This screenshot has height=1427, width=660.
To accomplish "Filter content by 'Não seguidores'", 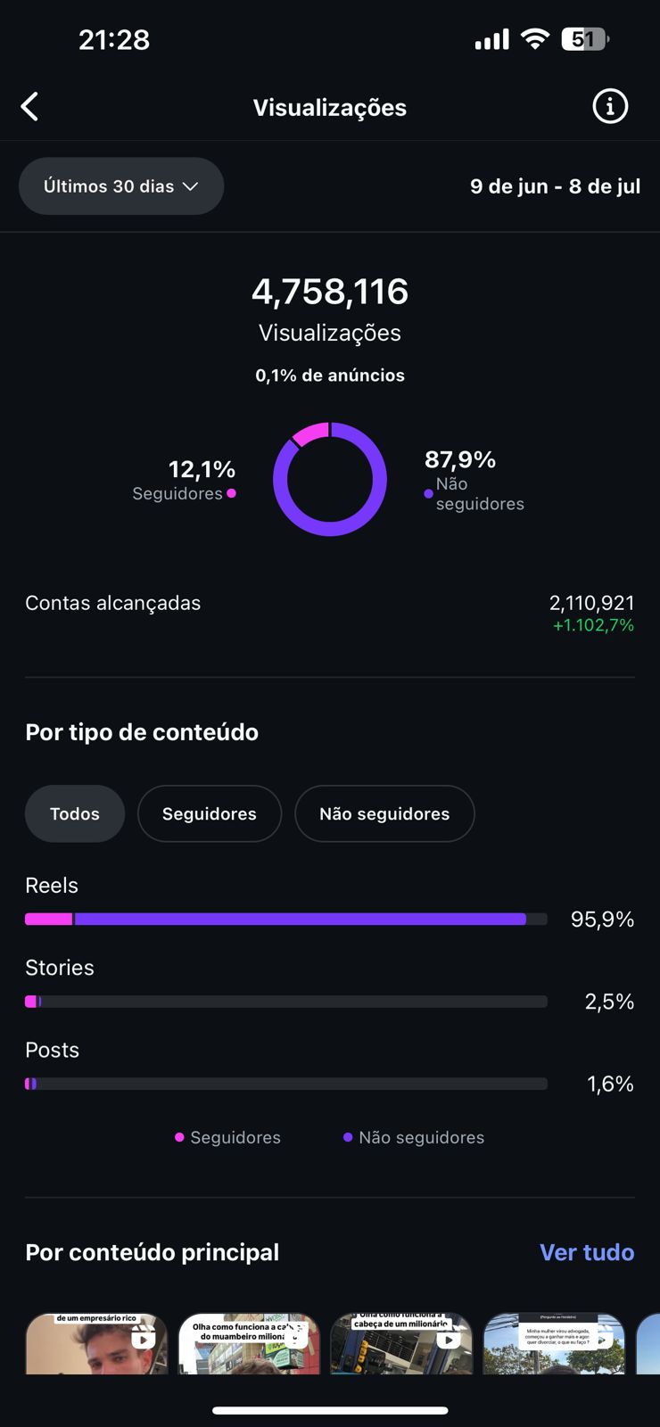I will click(384, 813).
